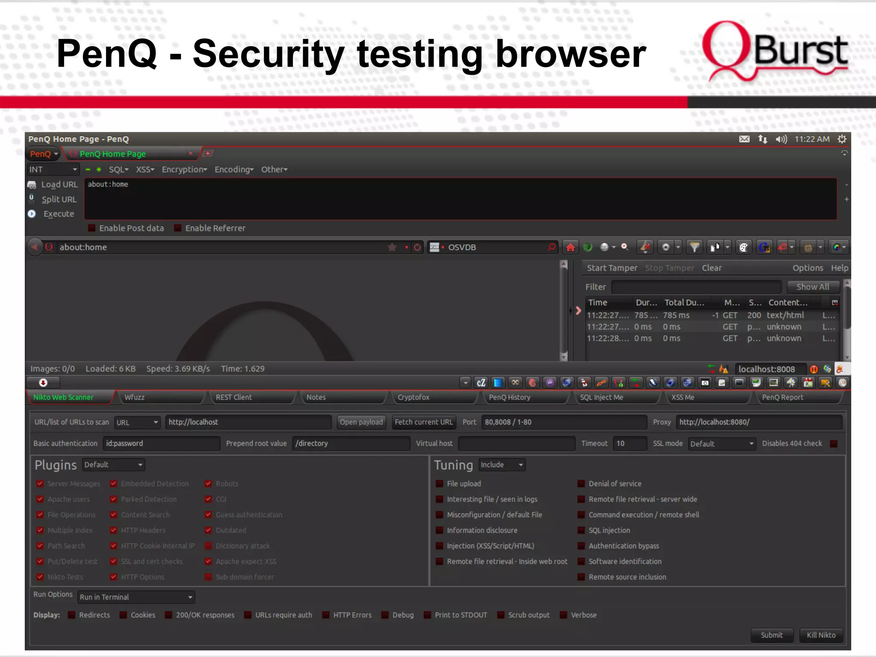This screenshot has width=876, height=657.
Task: Open the Run in Terminal dropdown
Action: point(136,597)
